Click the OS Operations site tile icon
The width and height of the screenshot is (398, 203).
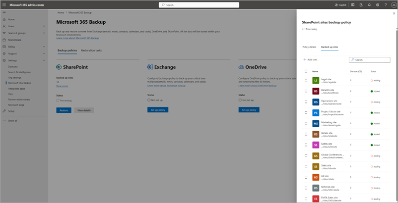(x=316, y=102)
